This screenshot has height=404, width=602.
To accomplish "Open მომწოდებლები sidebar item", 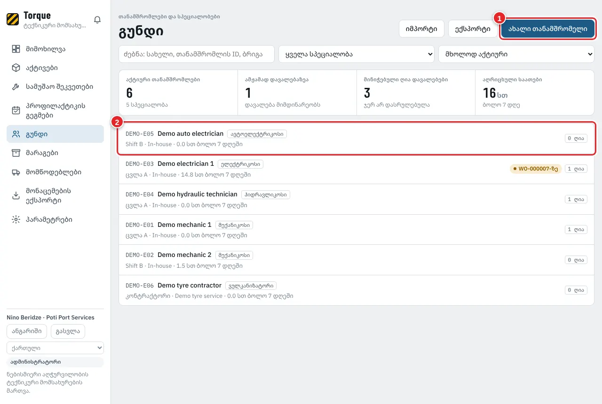I will click(55, 172).
